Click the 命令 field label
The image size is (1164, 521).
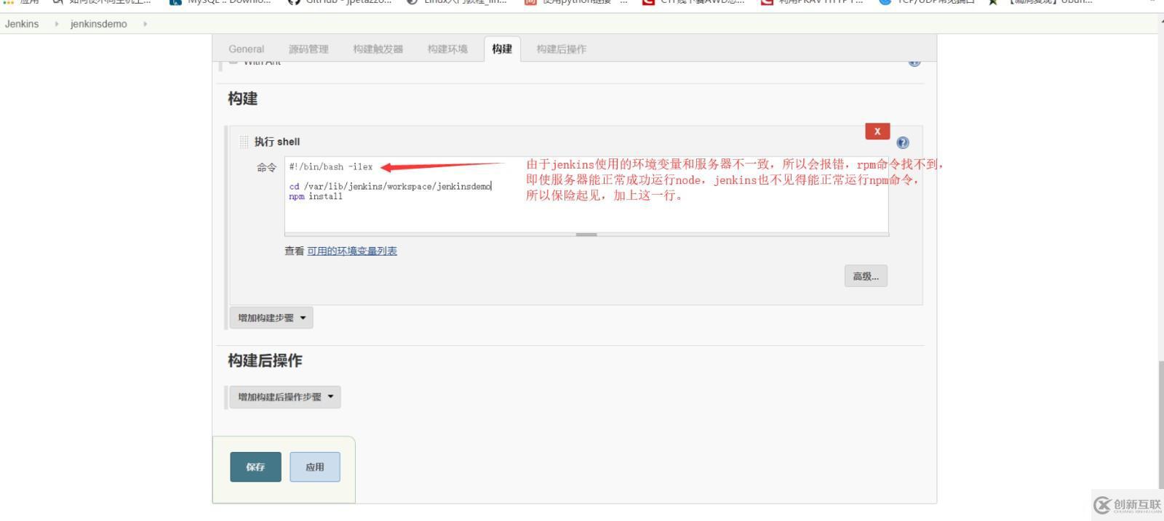click(x=266, y=167)
